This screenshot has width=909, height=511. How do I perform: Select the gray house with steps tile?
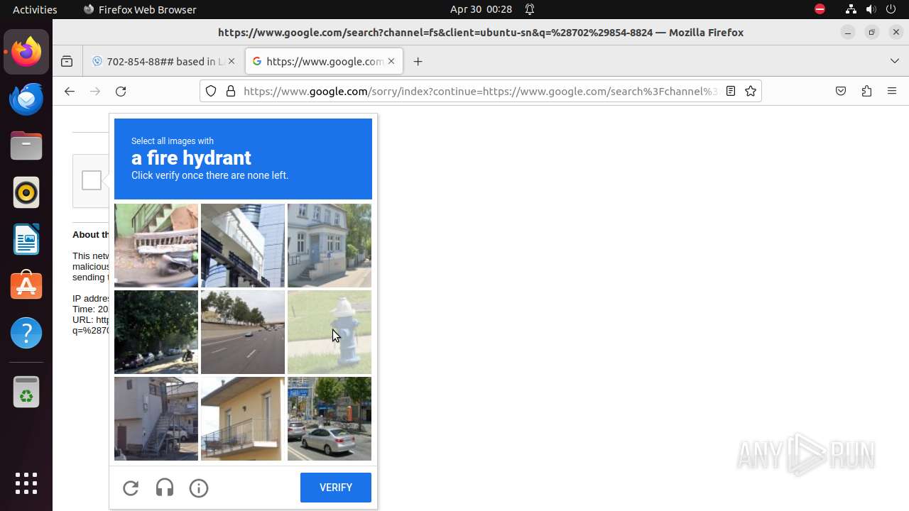coord(330,246)
